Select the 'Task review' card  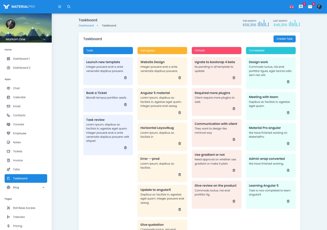point(108,130)
